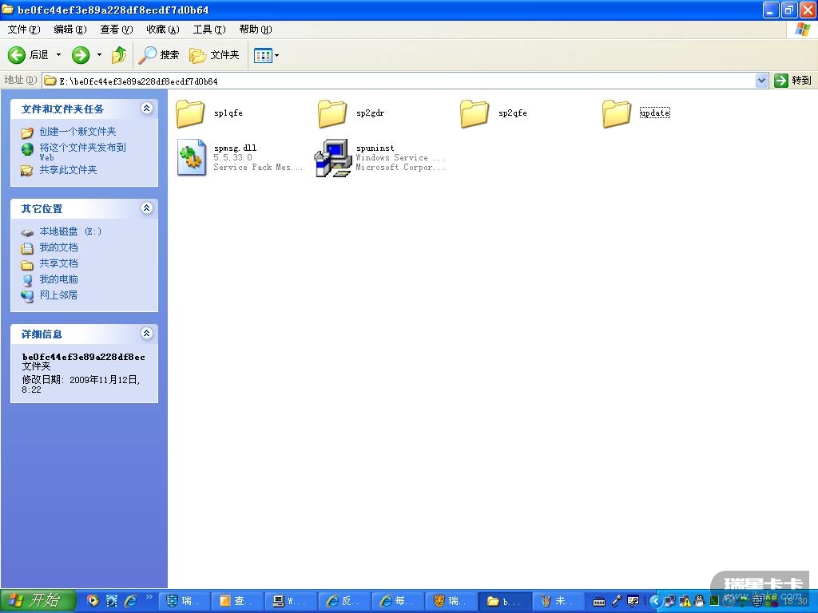Click the green Forward arrow button
Viewport: 818px width, 613px height.
pos(81,55)
